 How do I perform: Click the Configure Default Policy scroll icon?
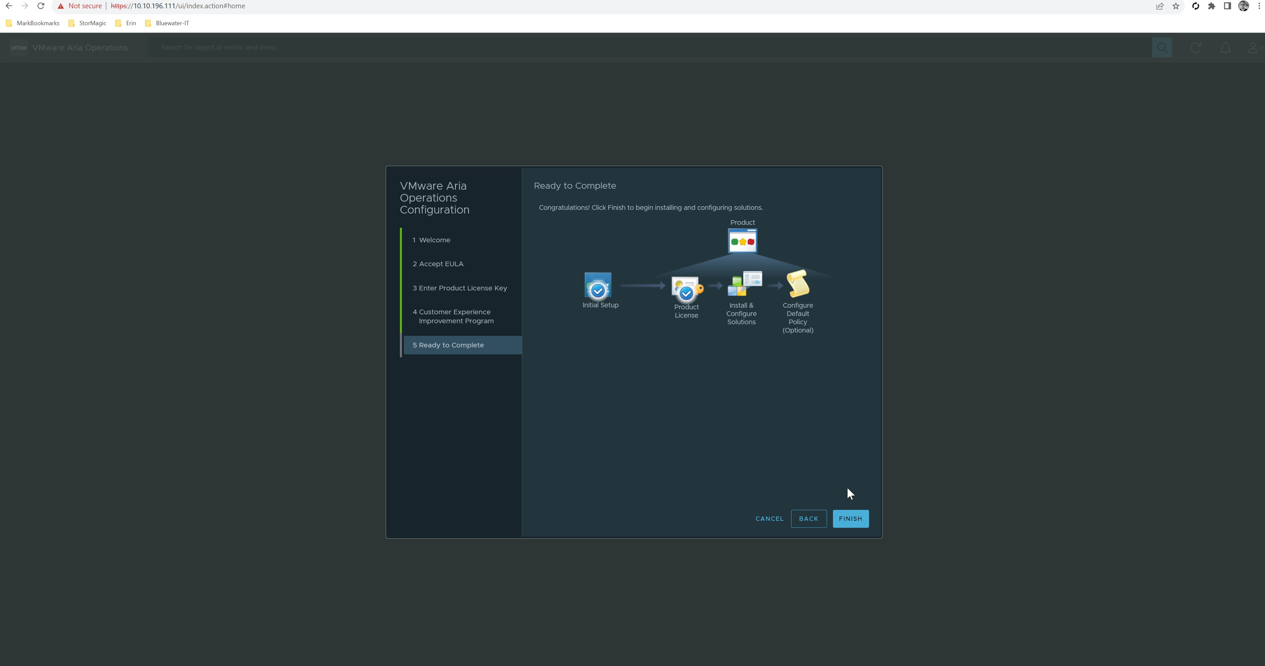point(798,283)
